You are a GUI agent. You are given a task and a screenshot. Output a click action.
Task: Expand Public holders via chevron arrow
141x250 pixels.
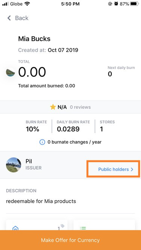[x=132, y=169]
